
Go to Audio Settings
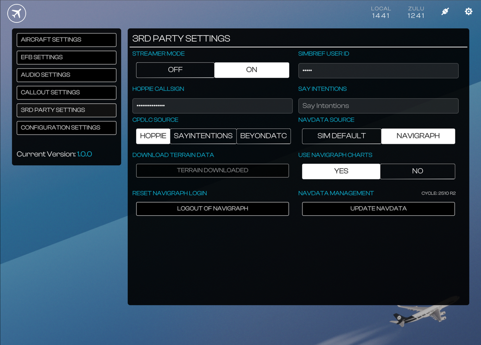click(x=66, y=75)
